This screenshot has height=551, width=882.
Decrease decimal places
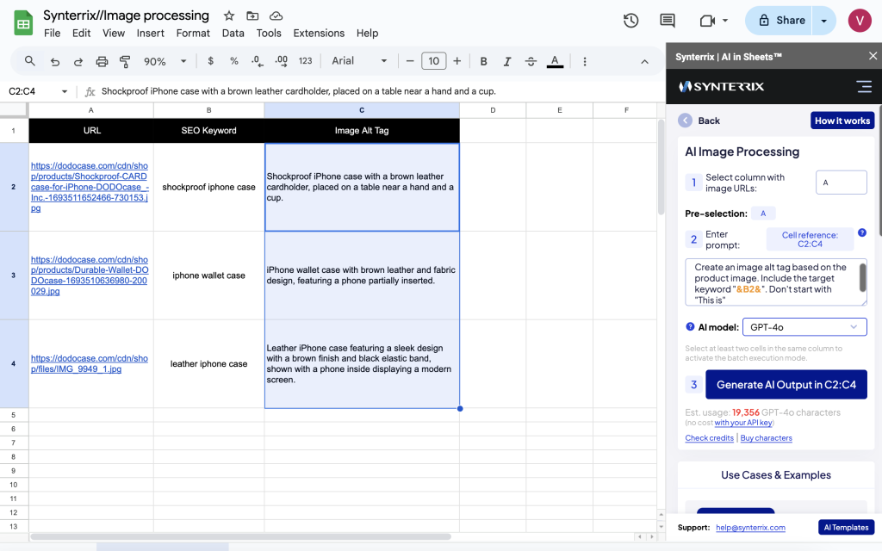tap(257, 61)
